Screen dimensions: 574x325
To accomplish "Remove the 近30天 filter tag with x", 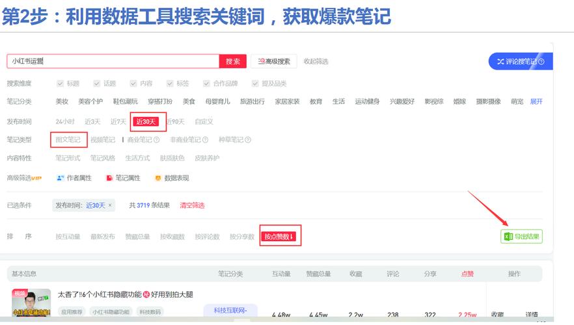I will pos(110,205).
